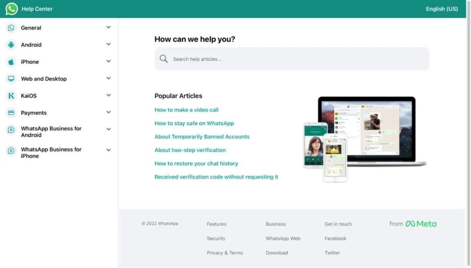
Task: Select the Payments sidebar label
Action: pyautogui.click(x=34, y=113)
